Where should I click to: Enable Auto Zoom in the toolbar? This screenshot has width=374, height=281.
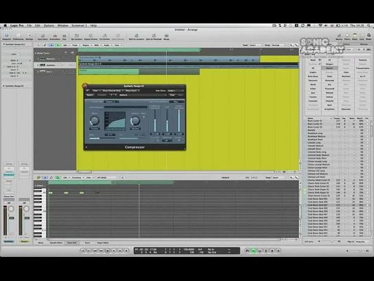(x=43, y=36)
